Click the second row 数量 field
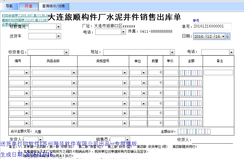The height and width of the screenshot is (159, 244). click(x=155, y=83)
